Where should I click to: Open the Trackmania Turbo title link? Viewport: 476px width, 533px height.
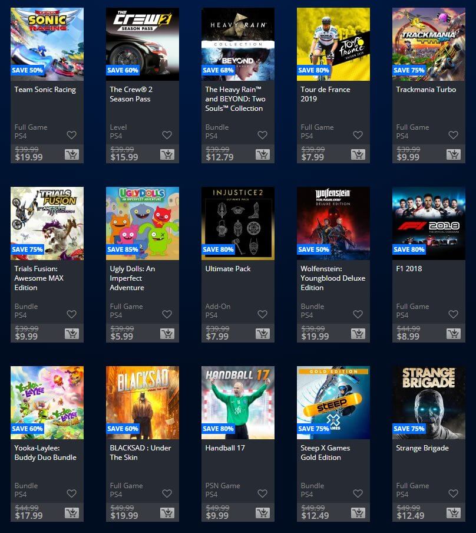pos(426,90)
